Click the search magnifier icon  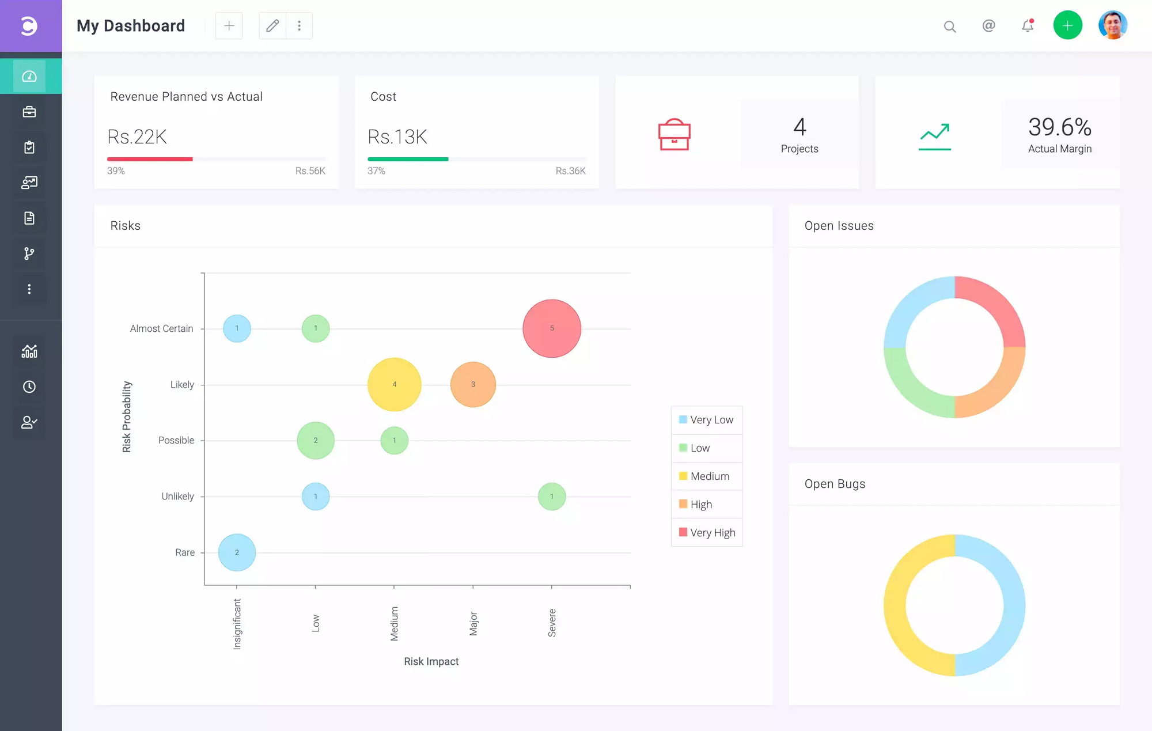tap(950, 26)
